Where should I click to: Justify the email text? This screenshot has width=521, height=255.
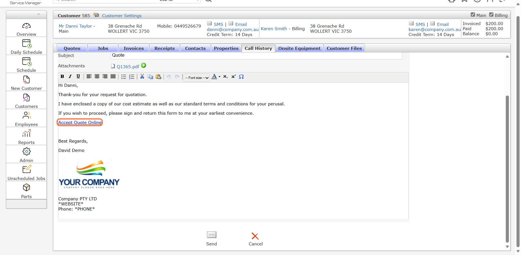113,76
